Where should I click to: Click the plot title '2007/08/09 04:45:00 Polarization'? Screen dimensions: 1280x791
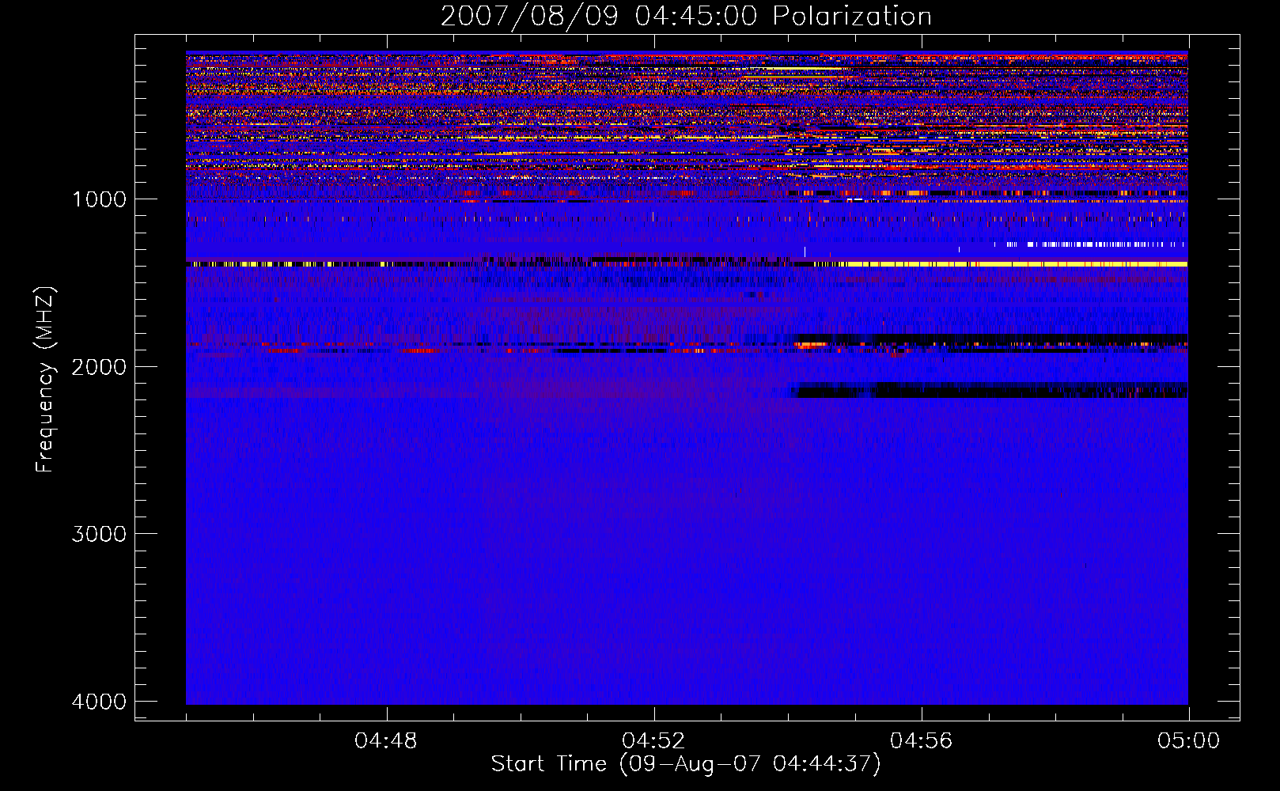coord(686,17)
